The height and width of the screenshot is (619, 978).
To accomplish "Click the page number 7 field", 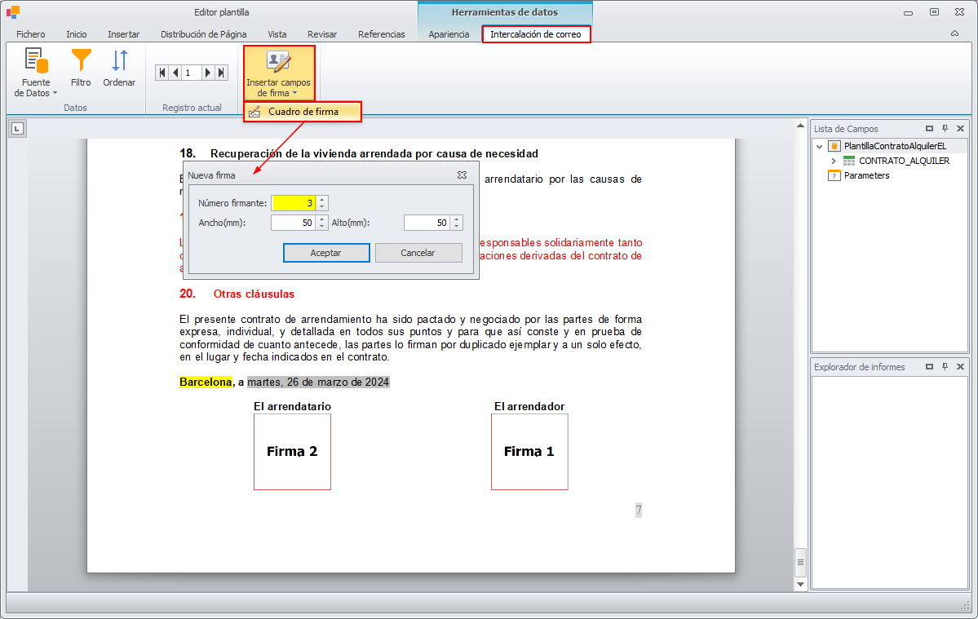I will pos(638,511).
